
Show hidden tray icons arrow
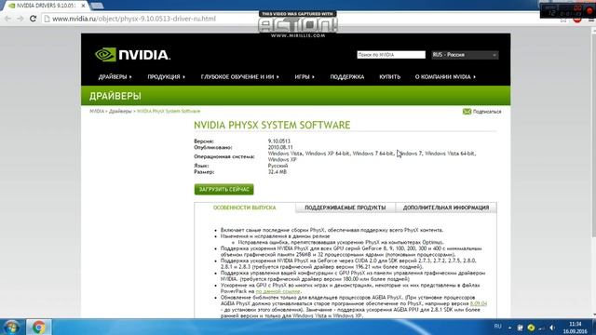509,328
